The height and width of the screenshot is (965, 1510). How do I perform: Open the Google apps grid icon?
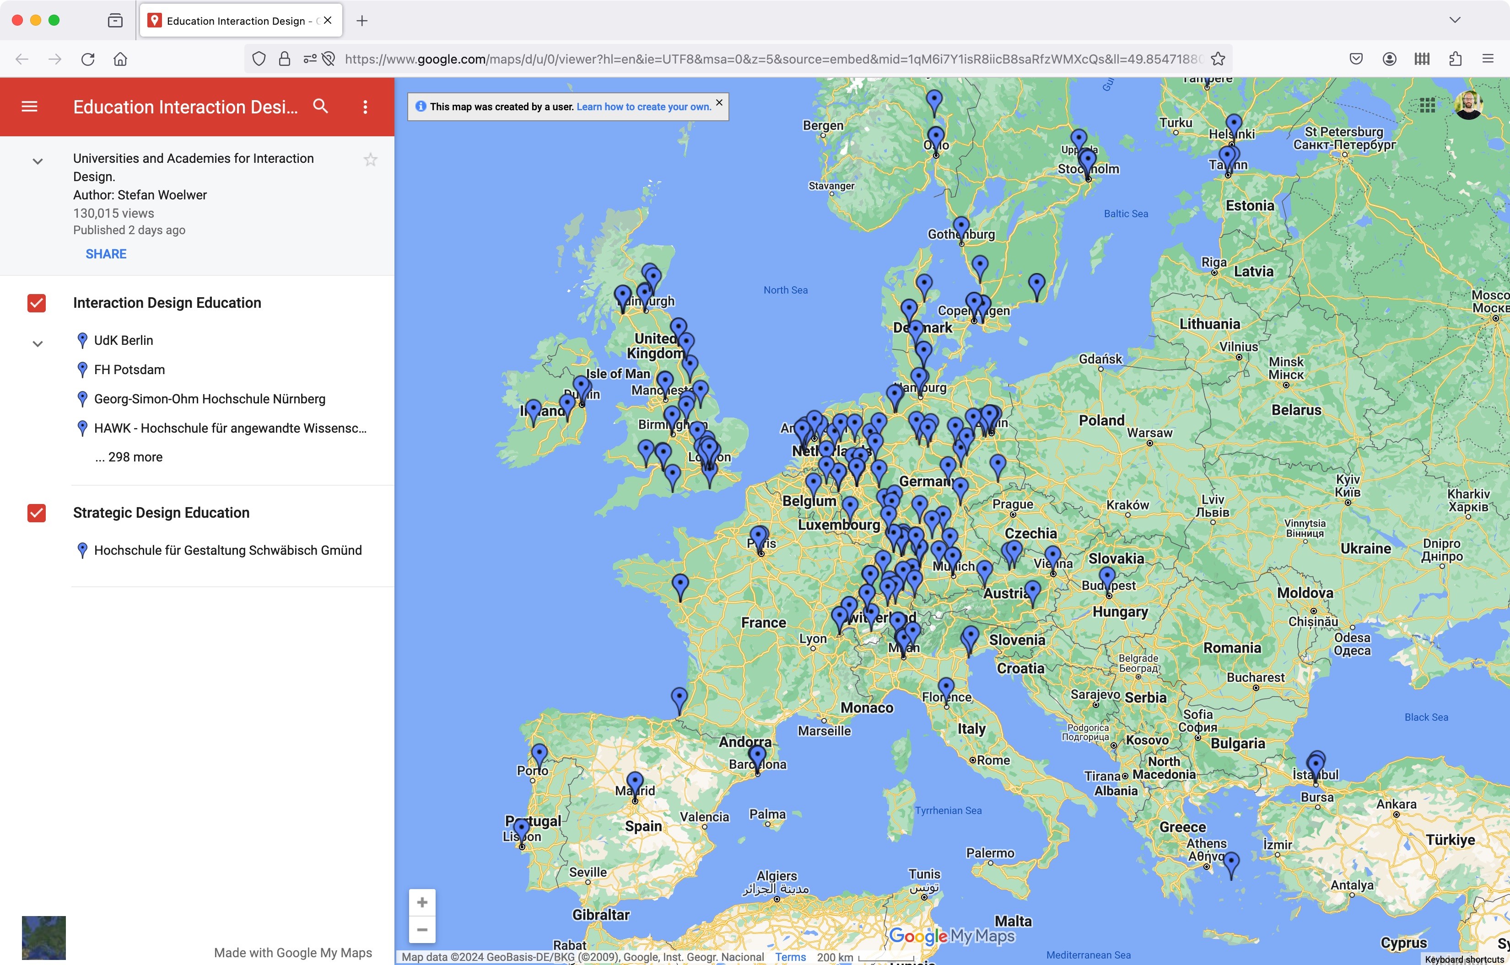click(x=1427, y=105)
